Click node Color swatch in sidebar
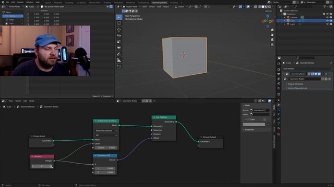 (254, 125)
